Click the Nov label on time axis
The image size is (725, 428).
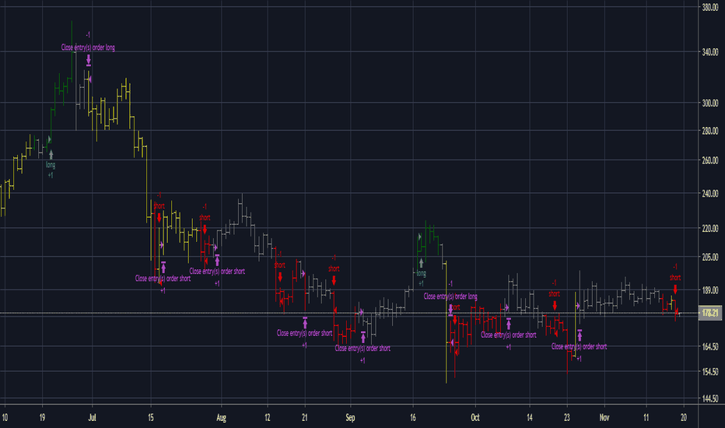[604, 417]
